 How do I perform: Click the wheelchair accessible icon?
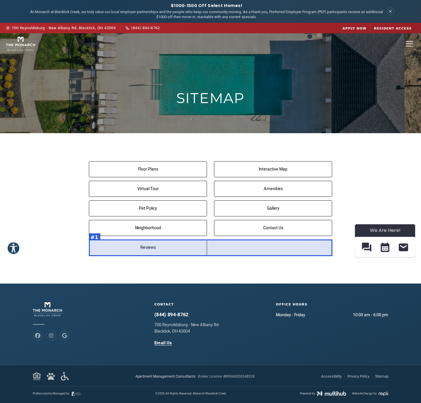(x=65, y=376)
